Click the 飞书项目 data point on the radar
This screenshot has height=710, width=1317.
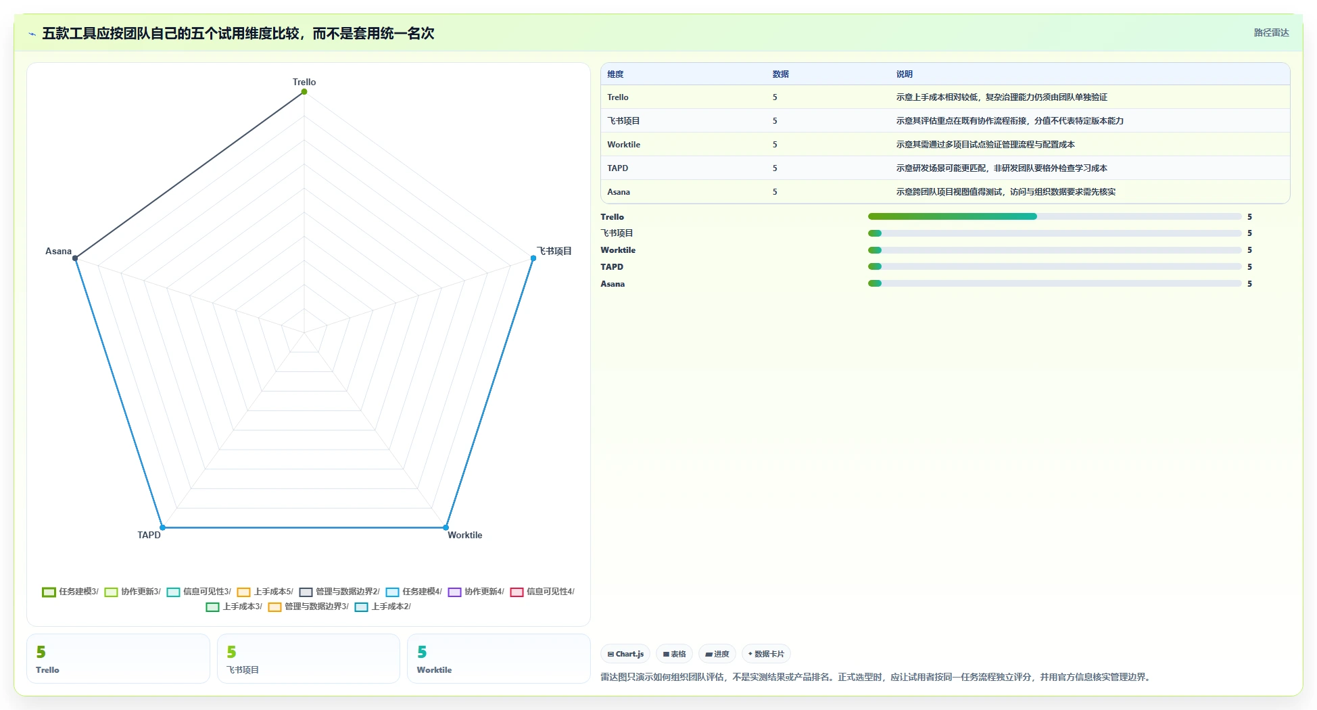[x=533, y=258]
